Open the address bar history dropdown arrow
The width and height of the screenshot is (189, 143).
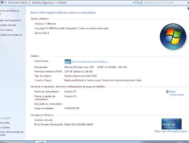tap(134, 3)
